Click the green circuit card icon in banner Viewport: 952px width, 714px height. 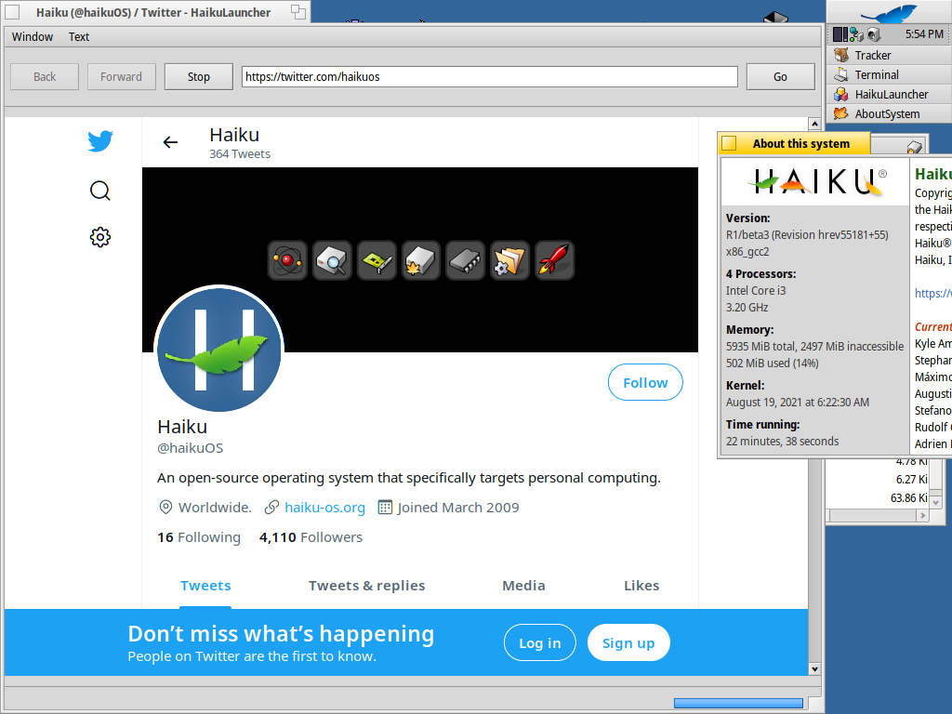pos(377,260)
